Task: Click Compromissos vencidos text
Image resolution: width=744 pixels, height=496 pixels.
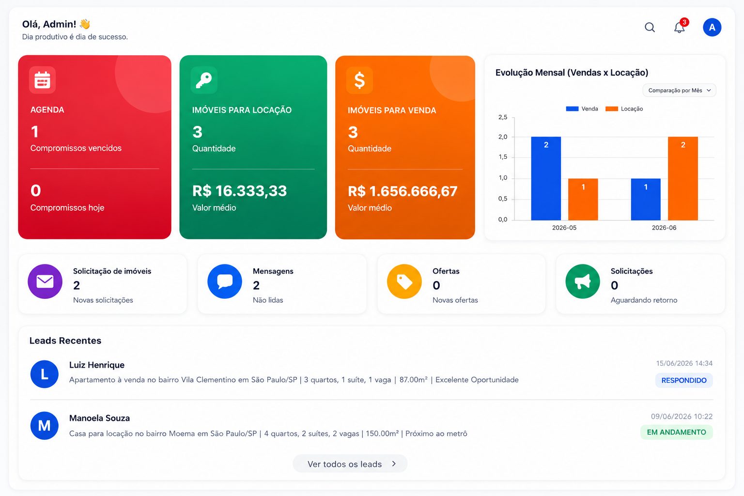Action: [76, 148]
